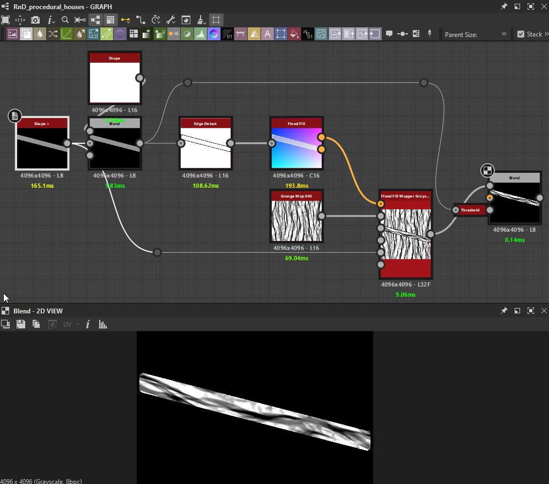Image resolution: width=549 pixels, height=484 pixels.
Task: Add a Curve node from toolbar
Action: 66,34
